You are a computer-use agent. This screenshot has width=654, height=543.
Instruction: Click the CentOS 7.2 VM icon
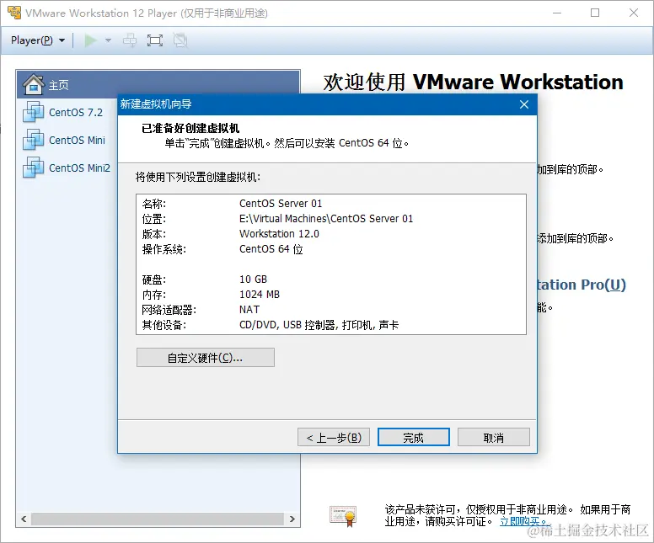pyautogui.click(x=33, y=112)
